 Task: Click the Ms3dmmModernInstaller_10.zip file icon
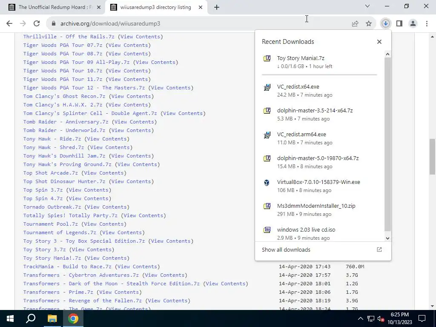tap(267, 206)
